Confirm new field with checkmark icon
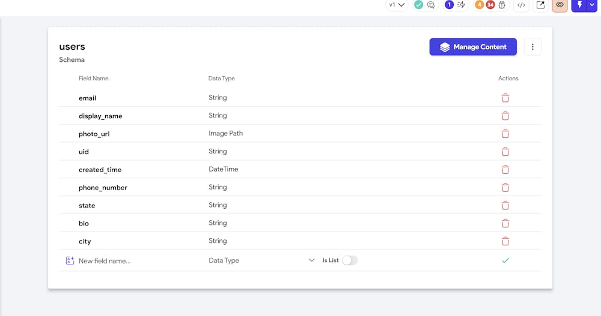Viewport: 601px width, 316px height. (505, 260)
